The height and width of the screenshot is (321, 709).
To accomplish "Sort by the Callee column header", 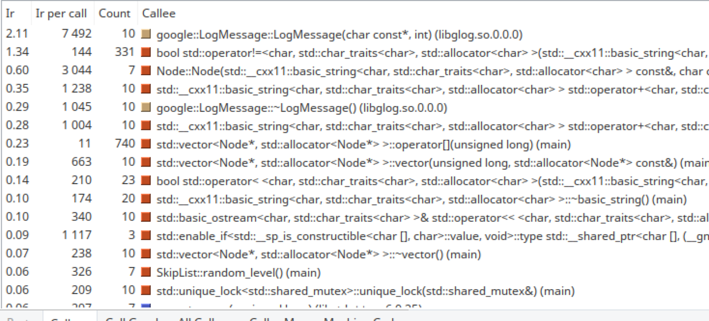I will [159, 13].
